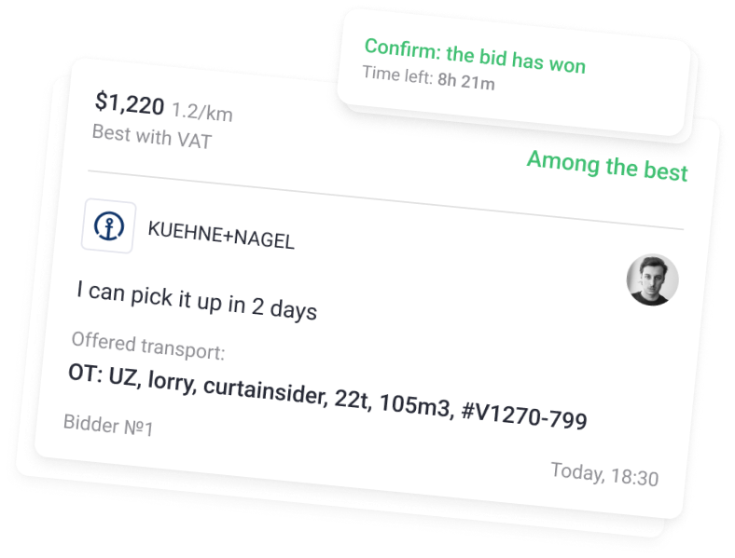This screenshot has height=558, width=735.
Task: Open the KUEHNE+NAGEL company name
Action: (x=221, y=236)
